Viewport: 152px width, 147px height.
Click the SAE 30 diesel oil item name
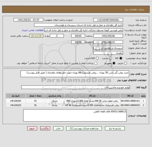[x=92, y=101]
